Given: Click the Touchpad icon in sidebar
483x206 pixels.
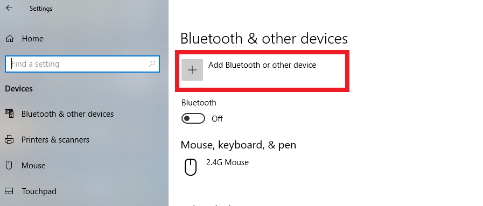Looking at the screenshot, I should point(9,191).
